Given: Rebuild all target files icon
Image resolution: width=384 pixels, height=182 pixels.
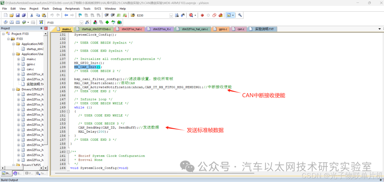Looking at the screenshot, I should tap(18, 22).
